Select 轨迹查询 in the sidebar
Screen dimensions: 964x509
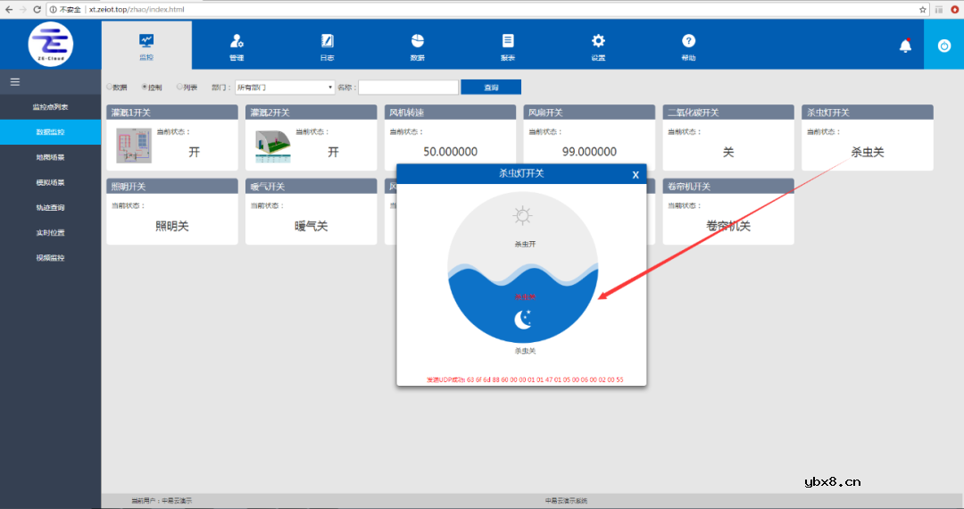[x=50, y=207]
